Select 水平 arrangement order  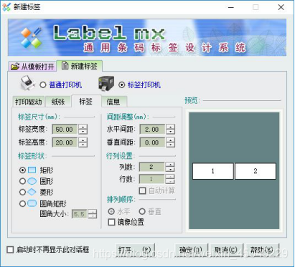tap(111, 211)
